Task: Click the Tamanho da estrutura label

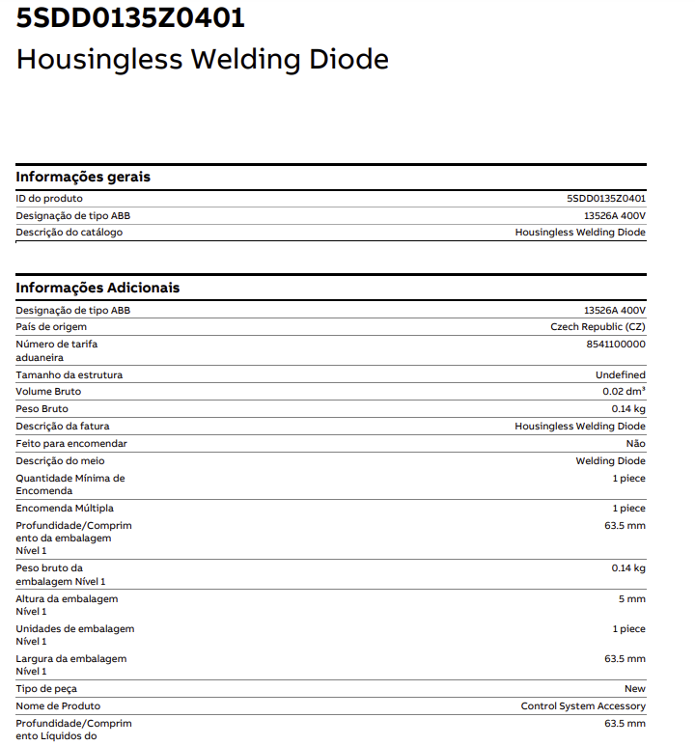Action: [69, 375]
